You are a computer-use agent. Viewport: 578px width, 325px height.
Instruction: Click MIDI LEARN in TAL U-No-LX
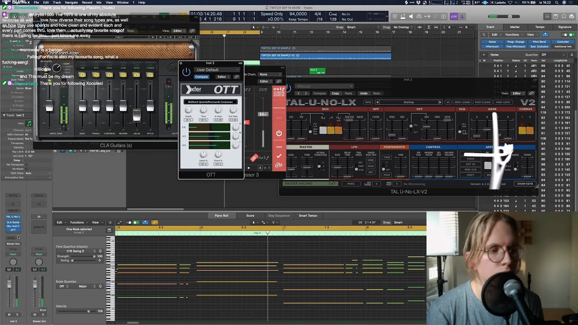point(462,102)
